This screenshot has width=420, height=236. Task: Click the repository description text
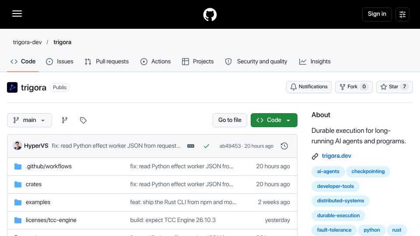pyautogui.click(x=359, y=136)
